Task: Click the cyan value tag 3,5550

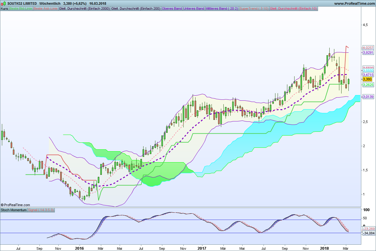Action: point(368,71)
